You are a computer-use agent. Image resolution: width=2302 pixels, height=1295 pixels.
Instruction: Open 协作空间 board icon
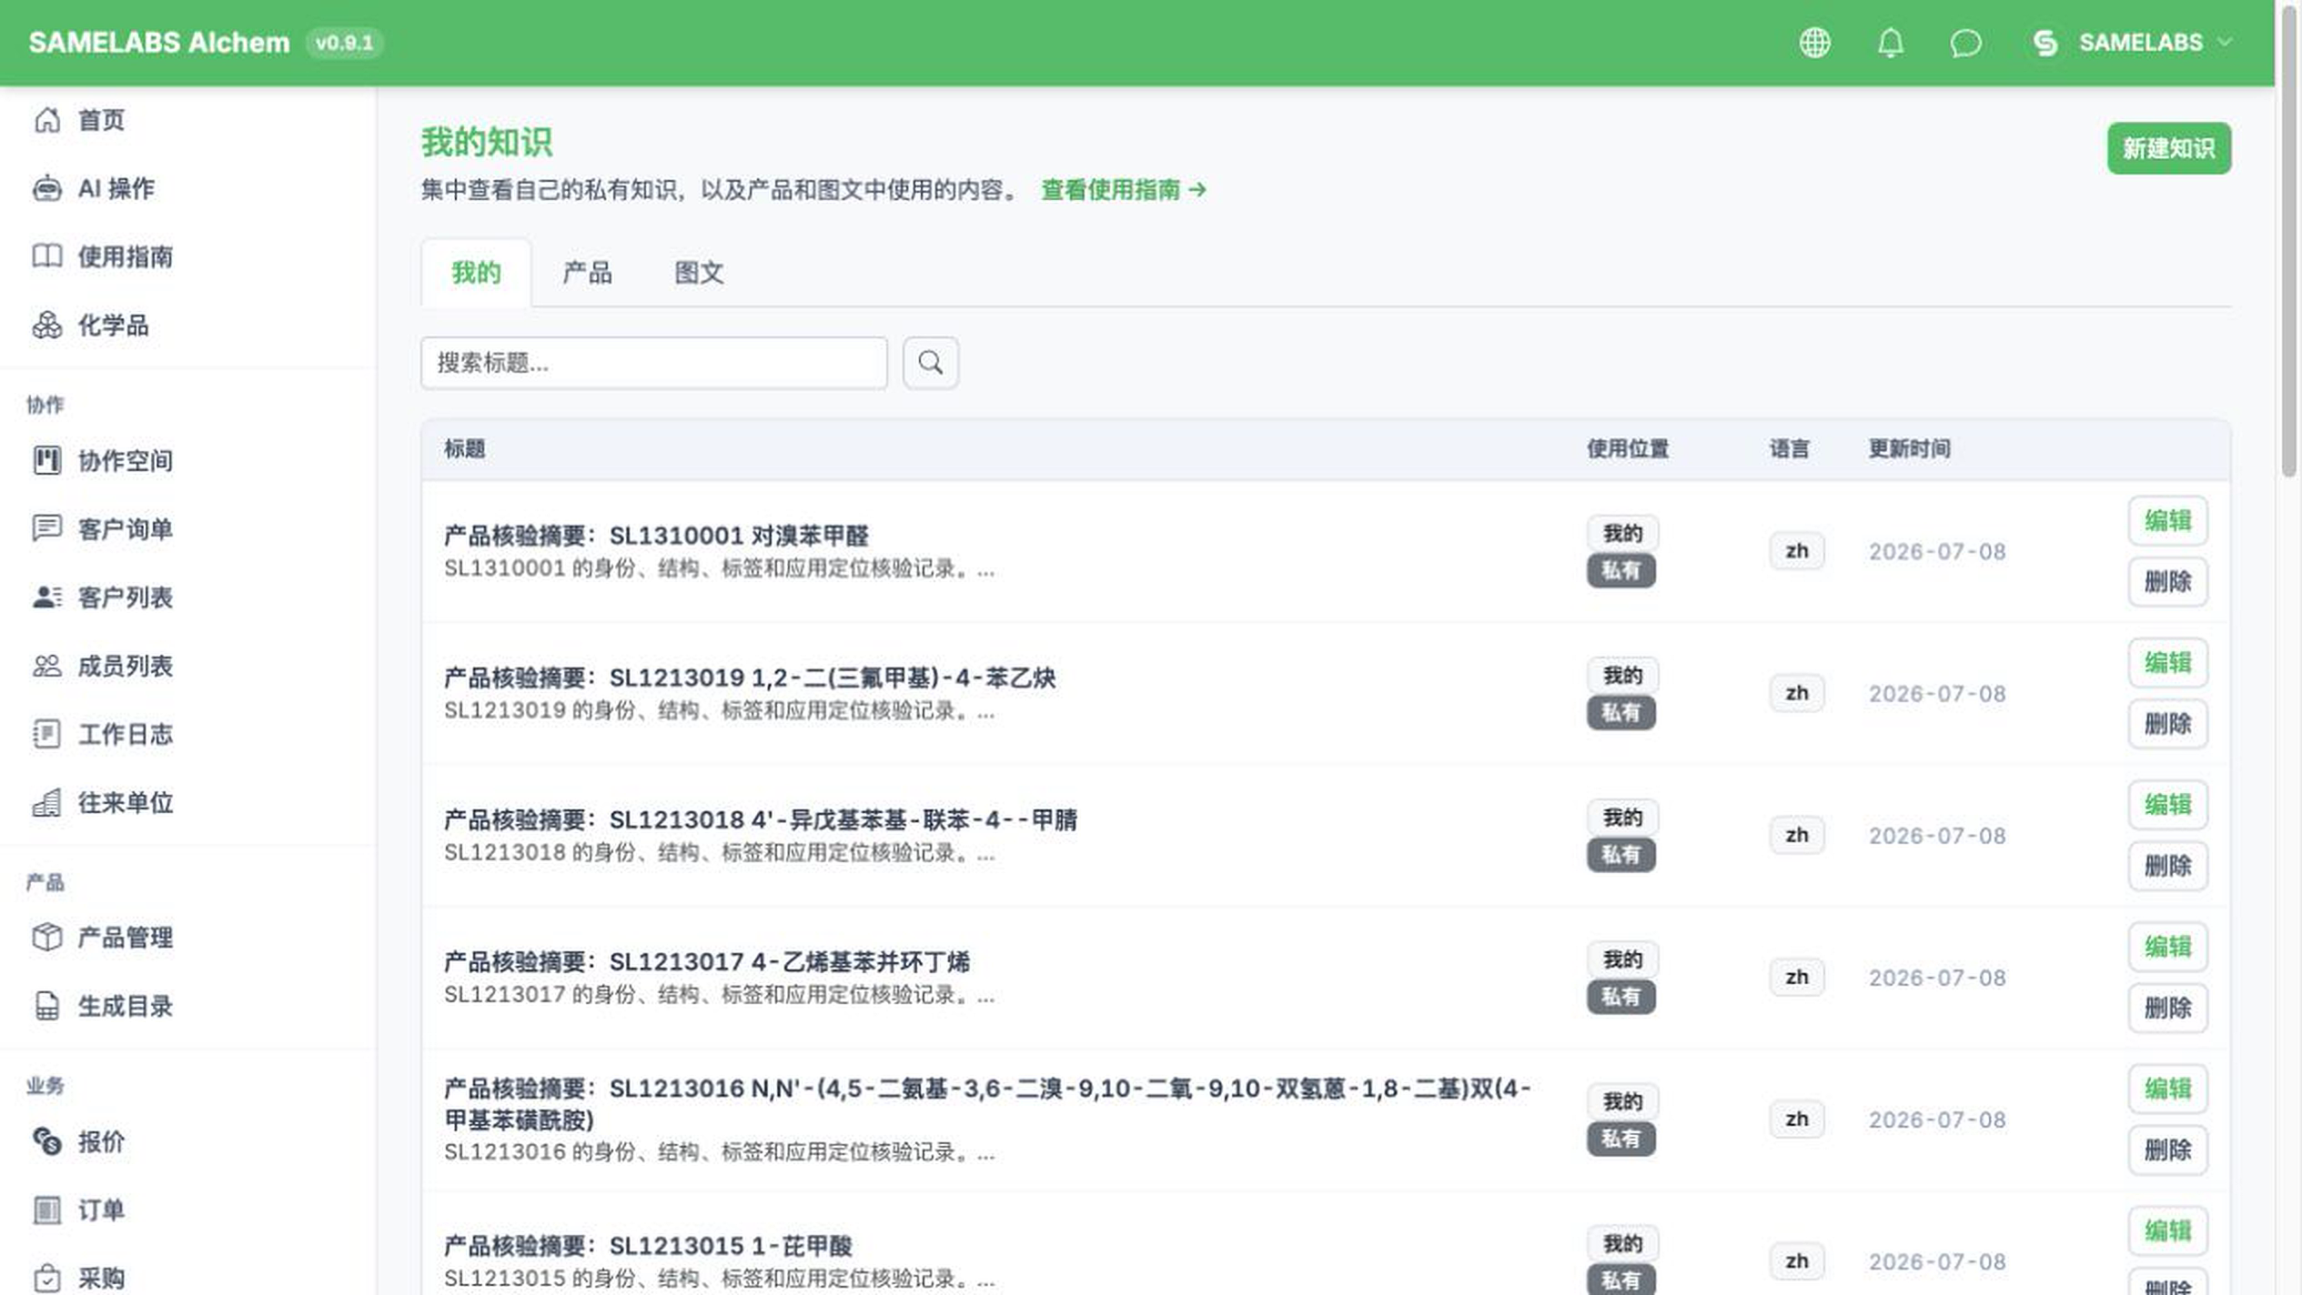[x=47, y=460]
